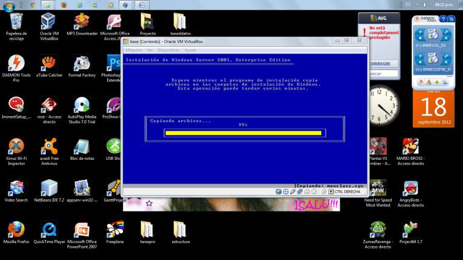Select the AutoPlay Media Studio 7.0 Trial icon
The image size is (463, 260).
82,110
